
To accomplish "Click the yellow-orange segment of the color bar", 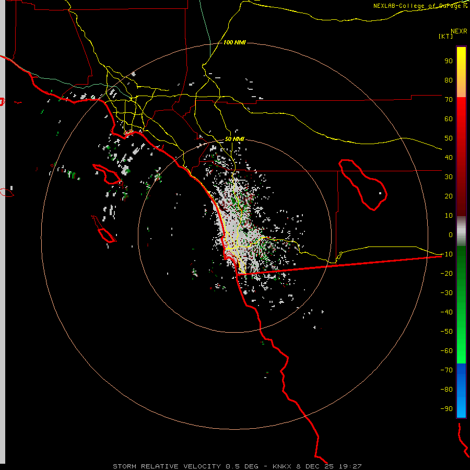I will (x=461, y=72).
